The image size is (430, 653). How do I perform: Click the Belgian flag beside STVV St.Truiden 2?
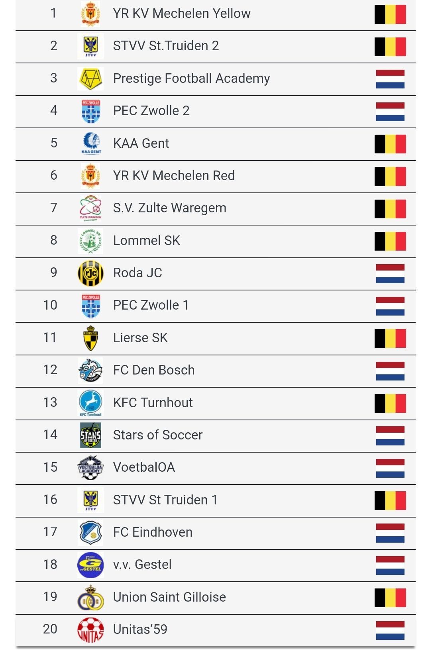point(390,46)
